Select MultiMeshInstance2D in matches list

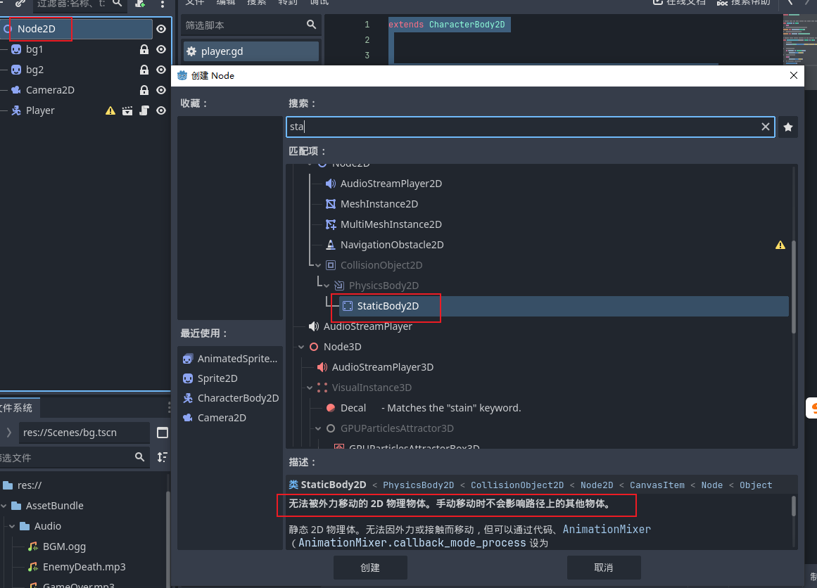pos(391,224)
